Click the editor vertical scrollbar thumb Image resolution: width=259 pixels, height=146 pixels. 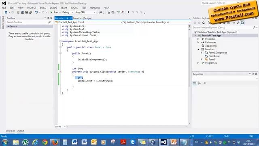pos(189,62)
